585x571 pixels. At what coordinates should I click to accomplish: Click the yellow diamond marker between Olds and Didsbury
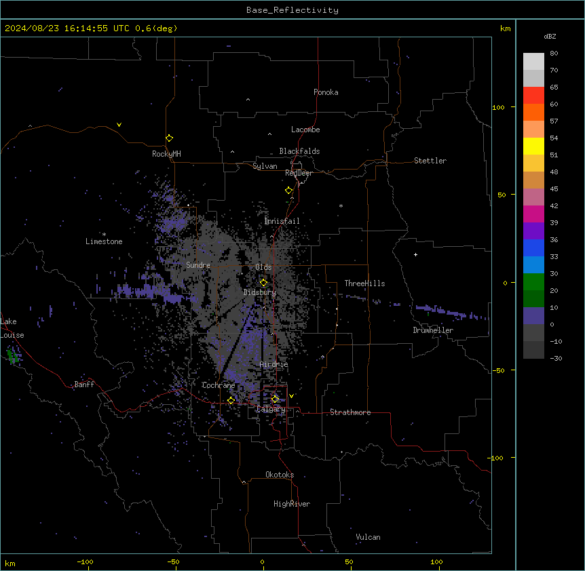[263, 283]
